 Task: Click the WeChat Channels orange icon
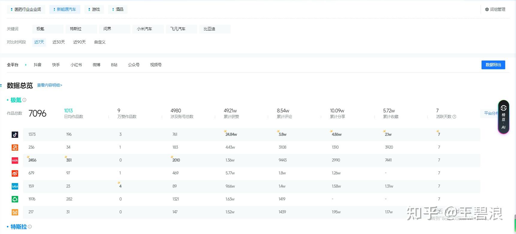[x=15, y=212]
